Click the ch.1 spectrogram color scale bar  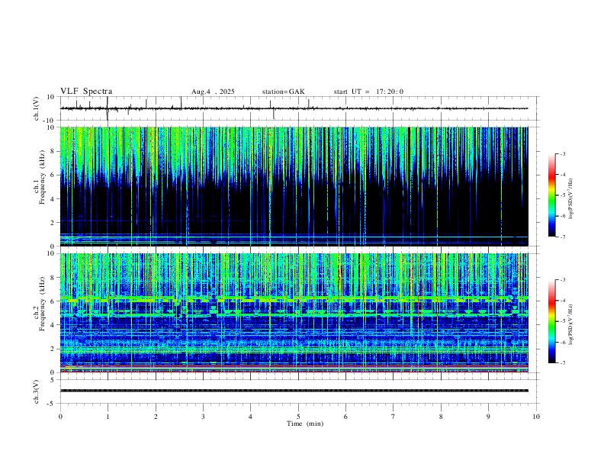tap(551, 195)
